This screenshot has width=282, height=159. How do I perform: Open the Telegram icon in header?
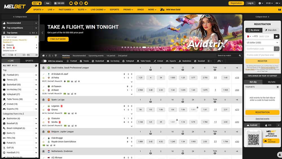tap(86, 3)
